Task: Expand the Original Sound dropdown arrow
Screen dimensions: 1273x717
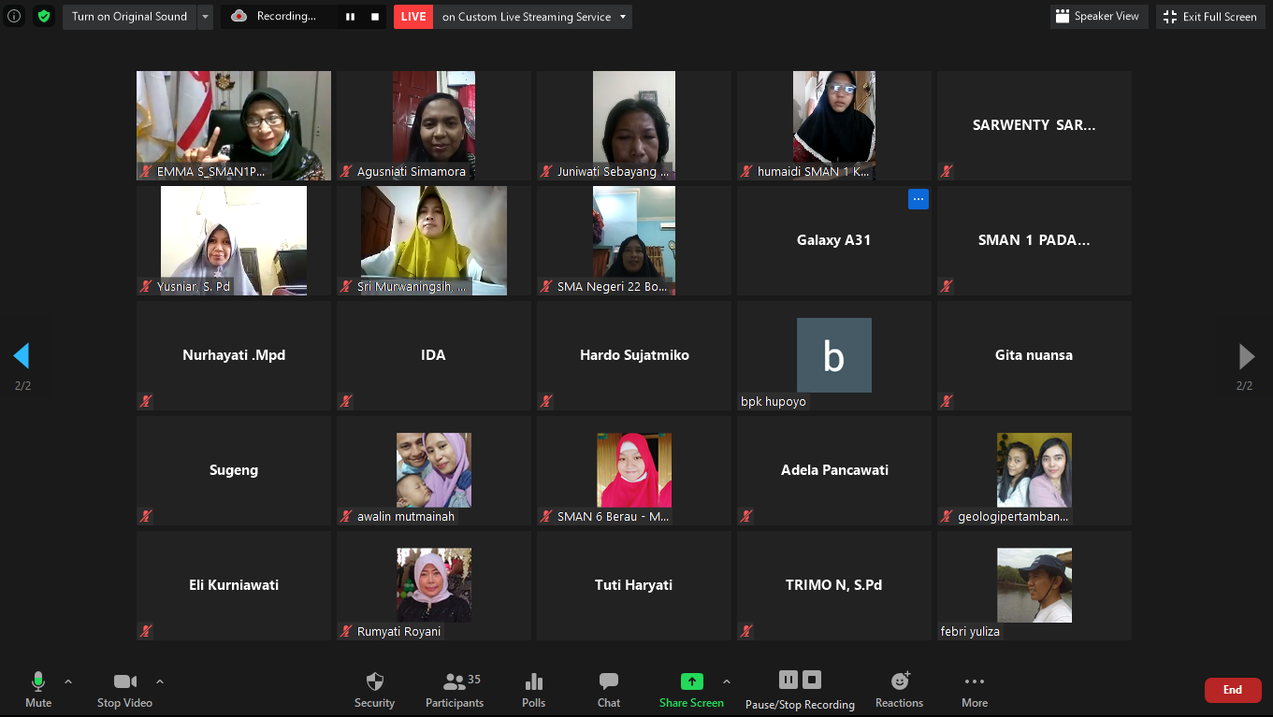Action: tap(205, 17)
